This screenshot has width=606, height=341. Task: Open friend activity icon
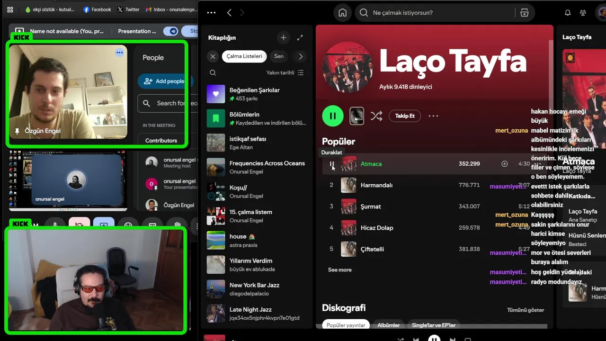point(583,13)
